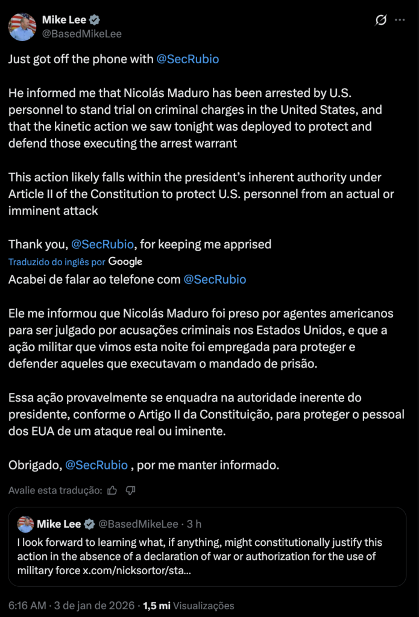Click the small avatar in the quoted post
The height and width of the screenshot is (617, 419).
25,524
